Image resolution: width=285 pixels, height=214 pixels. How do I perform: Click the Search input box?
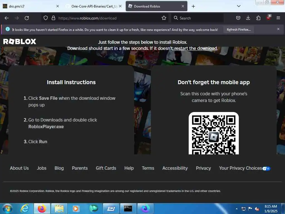pyautogui.click(x=197, y=18)
